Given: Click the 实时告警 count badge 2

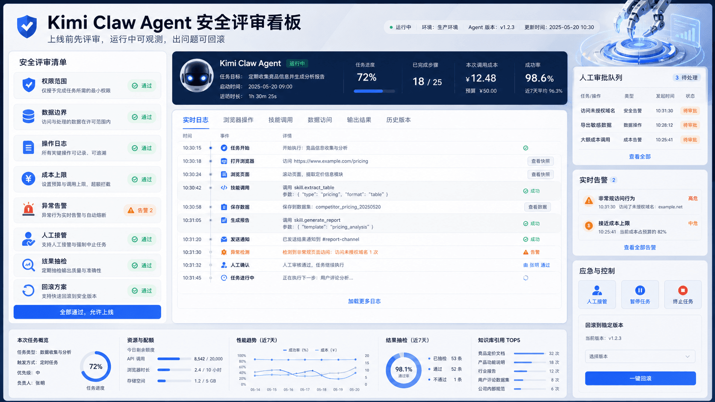Looking at the screenshot, I should point(614,180).
